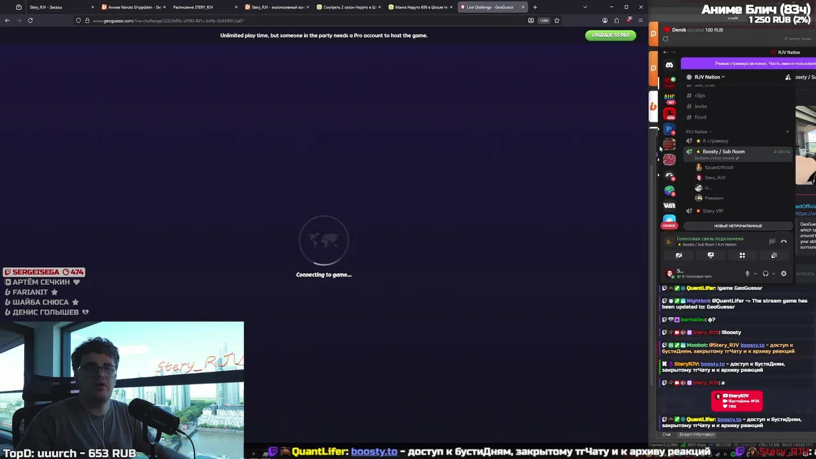
Task: Switch to Манга Наруто 699 tab
Action: [x=421, y=7]
